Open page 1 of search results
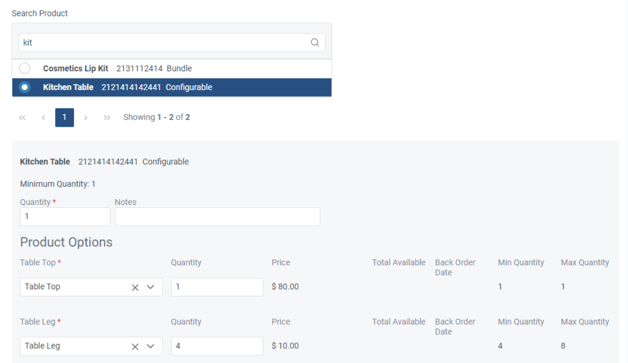This screenshot has width=628, height=363. [64, 118]
